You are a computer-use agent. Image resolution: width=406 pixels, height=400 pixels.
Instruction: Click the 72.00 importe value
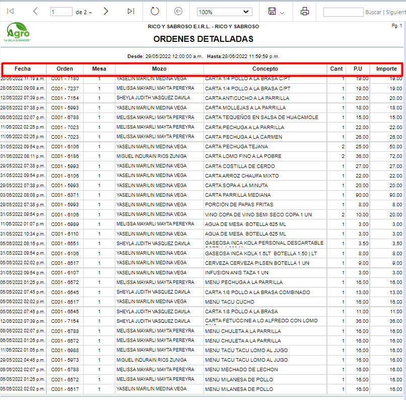click(x=396, y=156)
